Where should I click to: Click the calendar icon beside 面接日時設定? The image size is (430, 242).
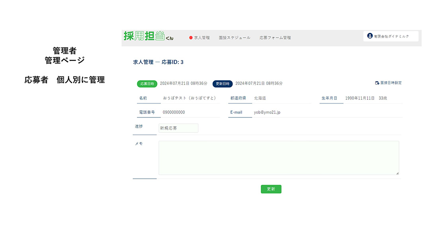click(x=377, y=83)
